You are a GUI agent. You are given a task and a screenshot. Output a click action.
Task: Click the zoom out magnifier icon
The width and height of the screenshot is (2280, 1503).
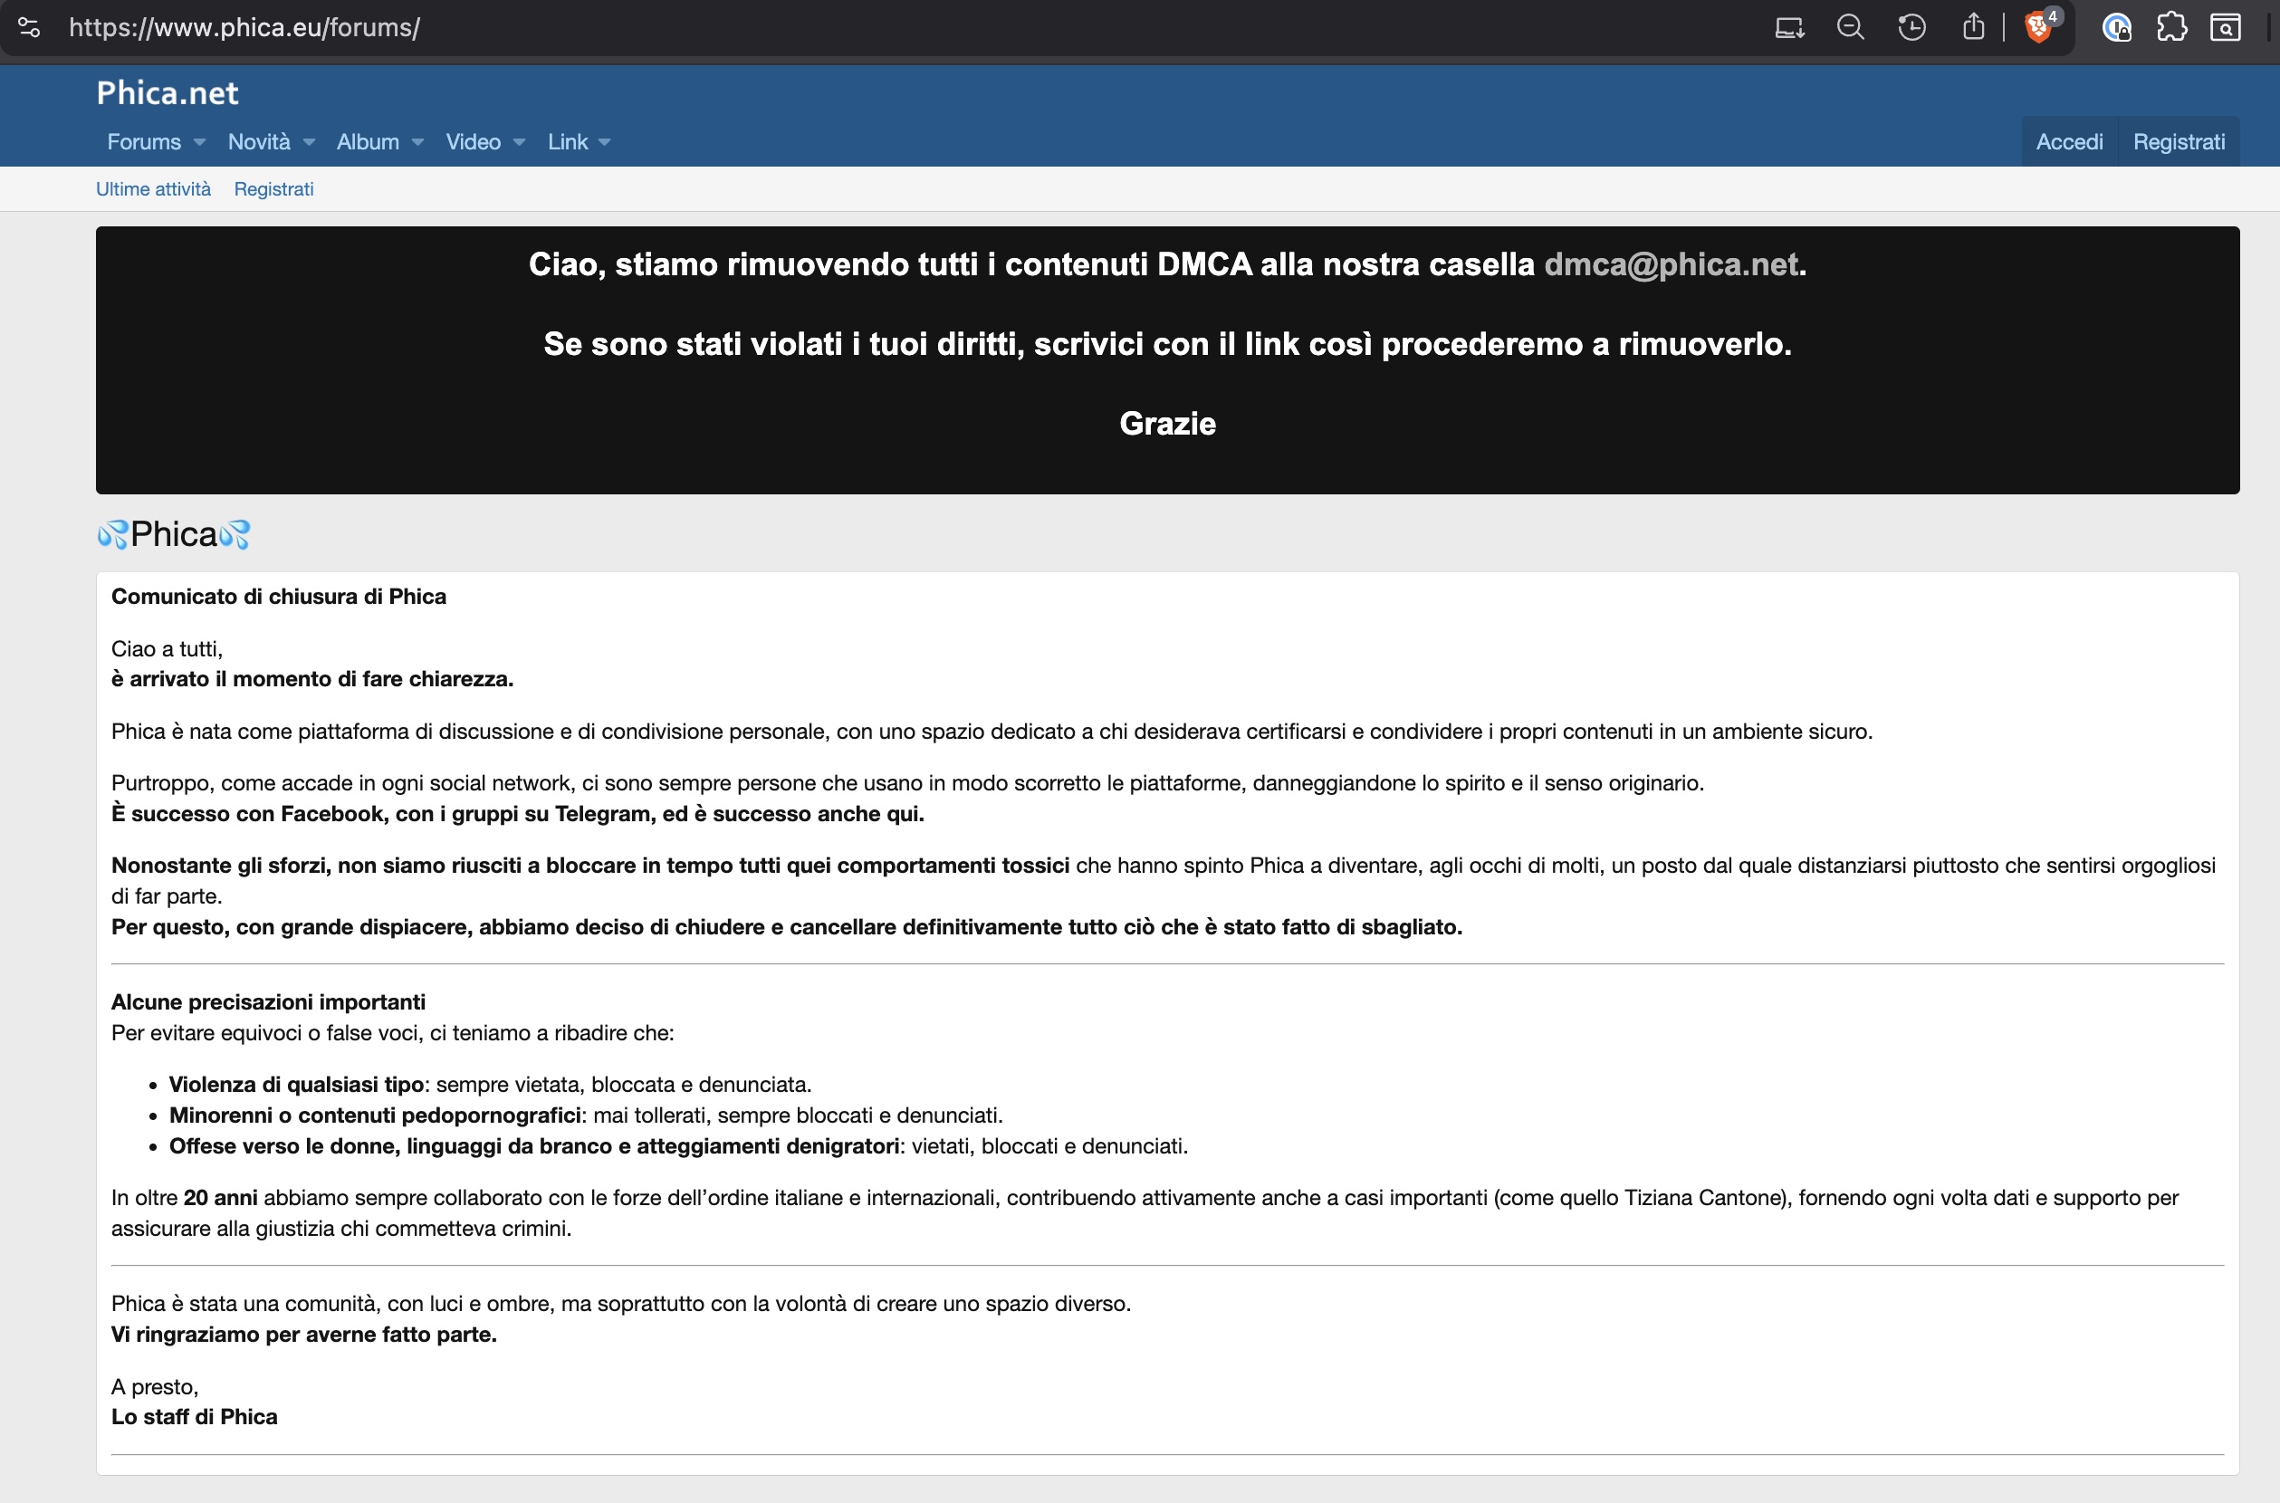click(1850, 27)
